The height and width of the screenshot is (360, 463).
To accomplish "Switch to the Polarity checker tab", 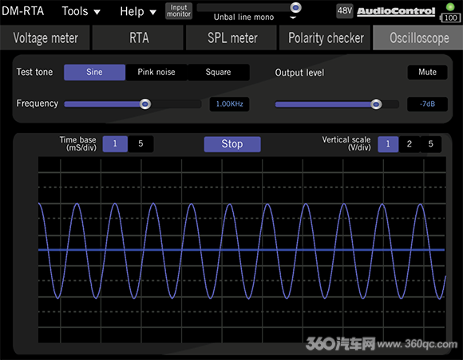I will pos(325,38).
